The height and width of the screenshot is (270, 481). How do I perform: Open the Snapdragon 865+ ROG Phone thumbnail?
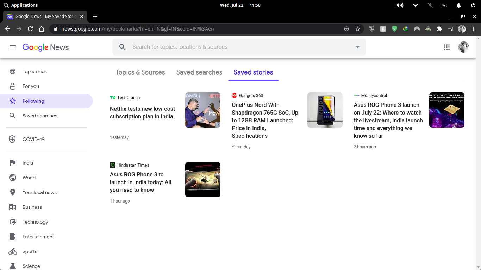(447, 110)
